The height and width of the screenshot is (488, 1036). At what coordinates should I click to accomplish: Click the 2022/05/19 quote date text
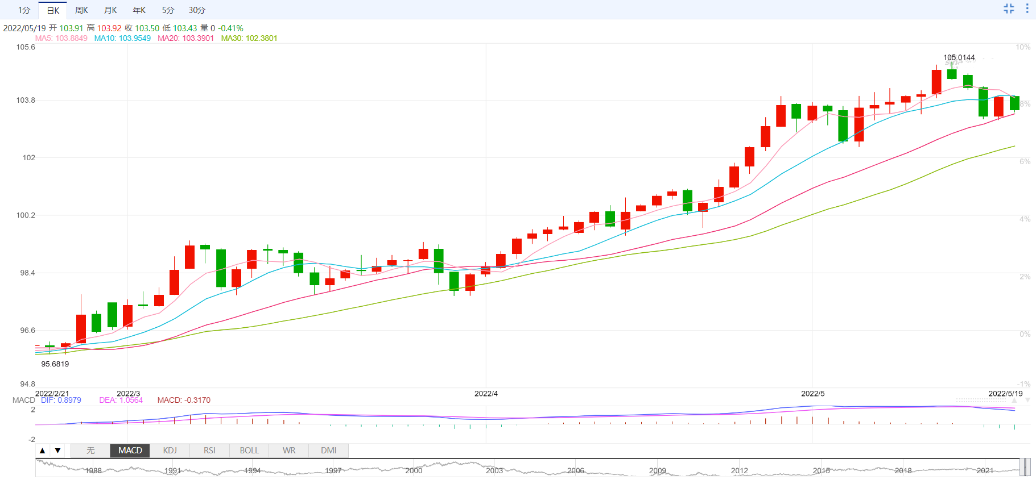point(24,28)
